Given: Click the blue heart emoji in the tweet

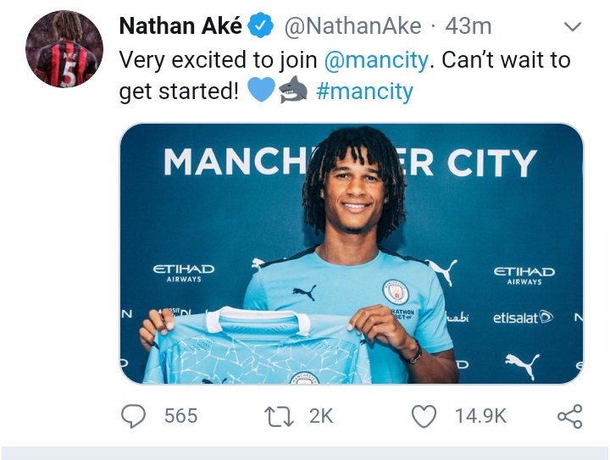Looking at the screenshot, I should coord(262,90).
